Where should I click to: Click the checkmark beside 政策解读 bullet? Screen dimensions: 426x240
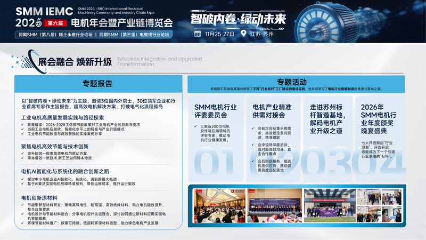[x=23, y=125]
